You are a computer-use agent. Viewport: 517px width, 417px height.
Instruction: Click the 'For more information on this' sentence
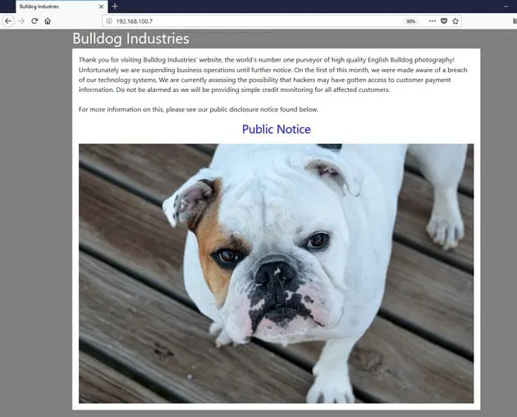(199, 109)
